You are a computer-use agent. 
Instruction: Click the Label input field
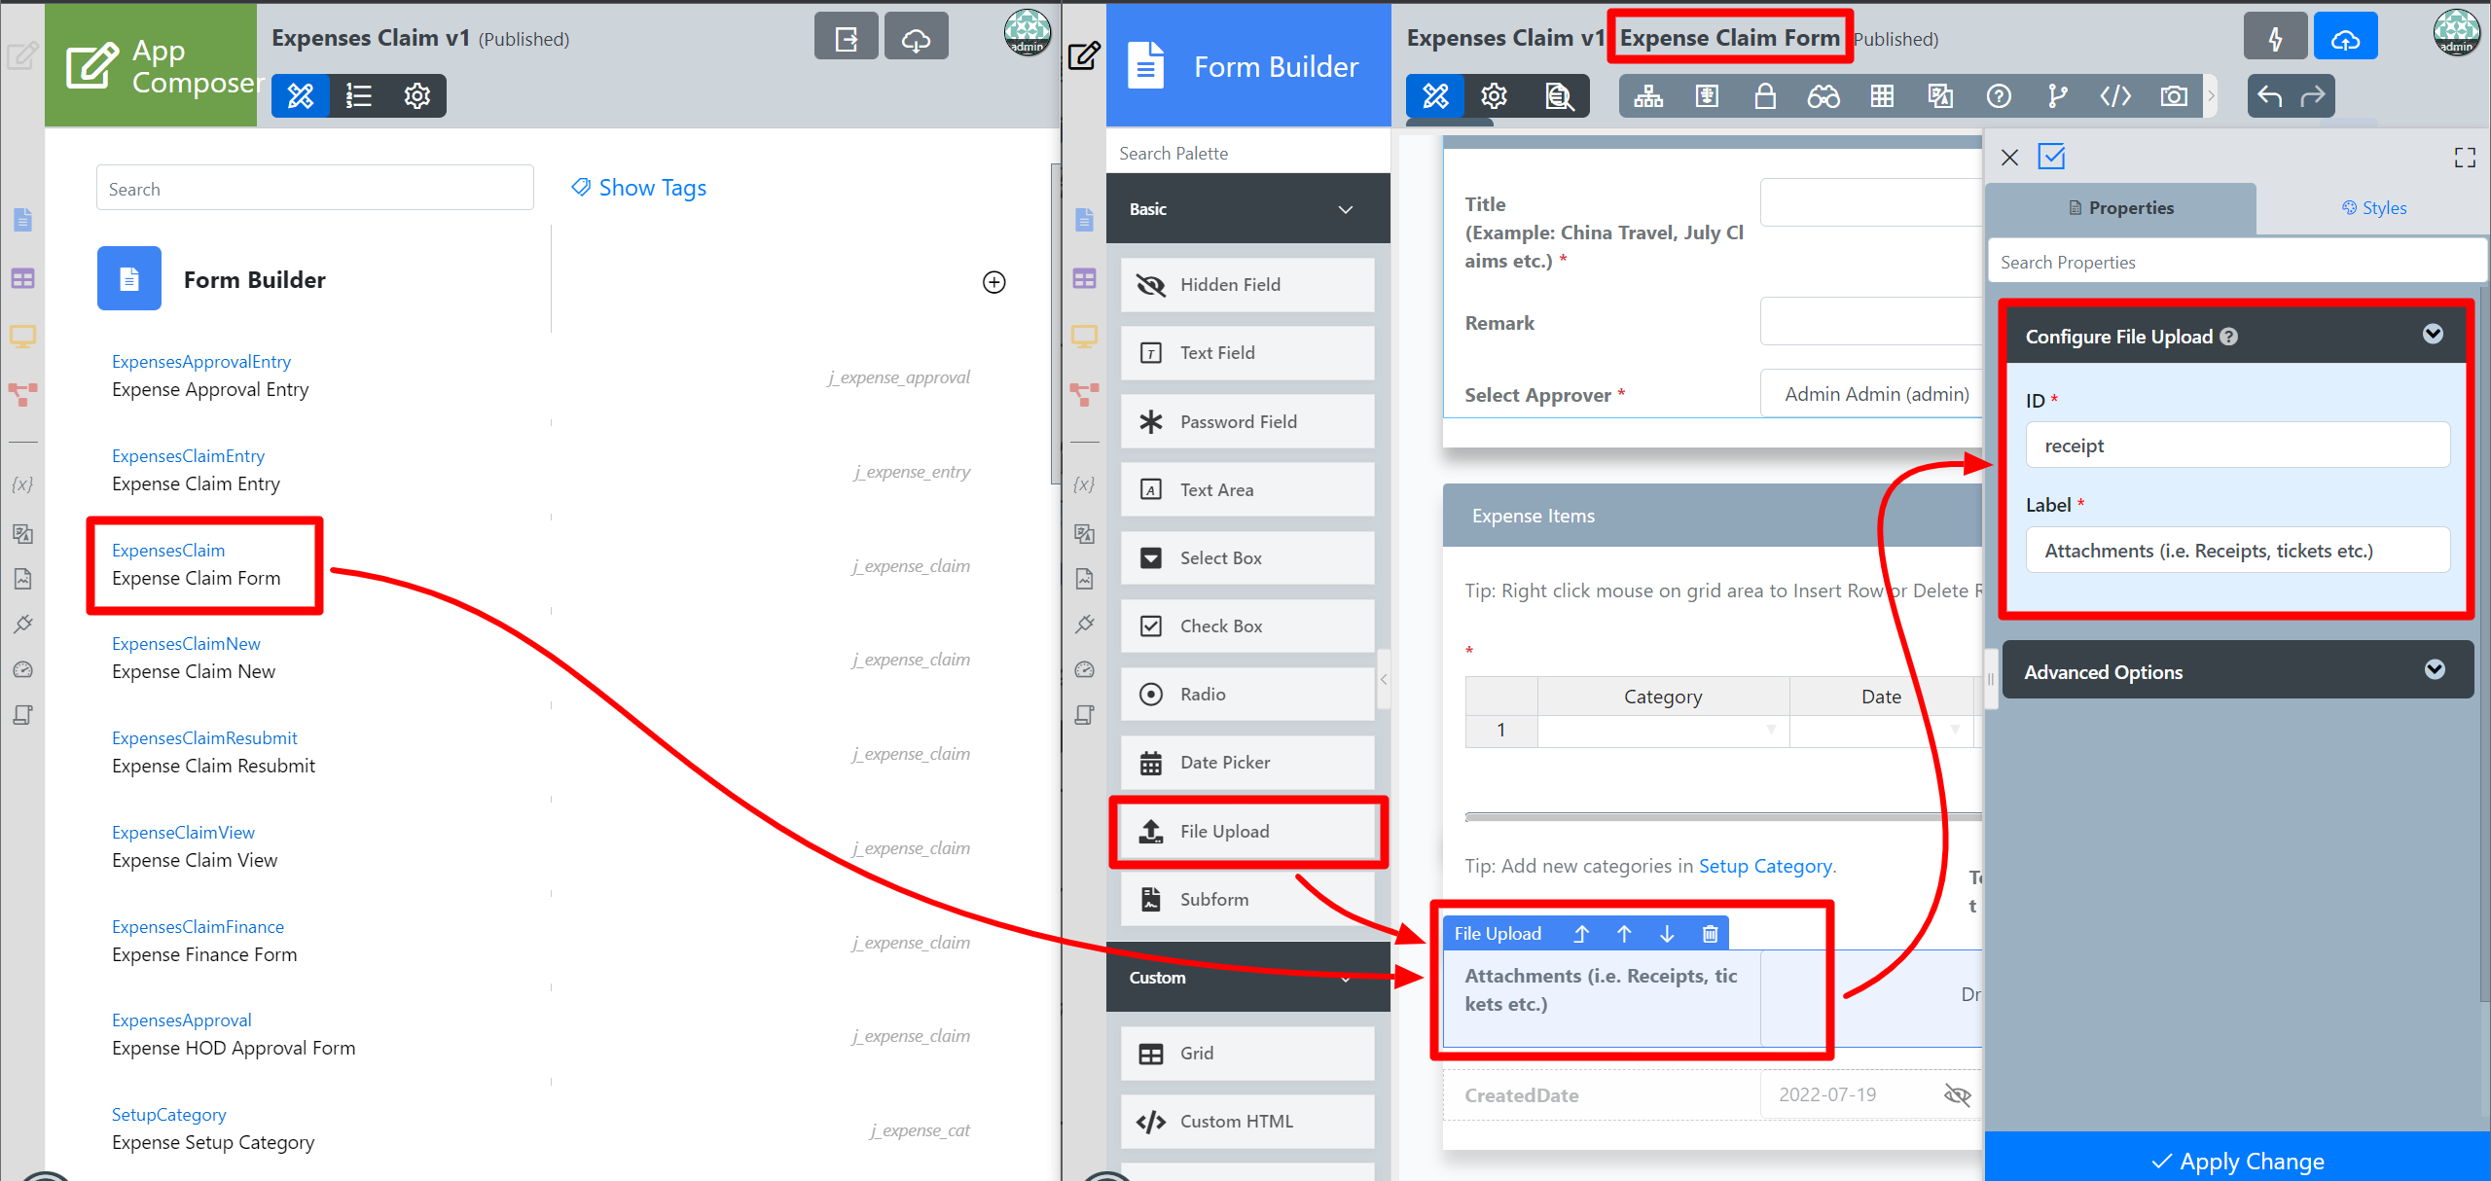pyautogui.click(x=2237, y=551)
